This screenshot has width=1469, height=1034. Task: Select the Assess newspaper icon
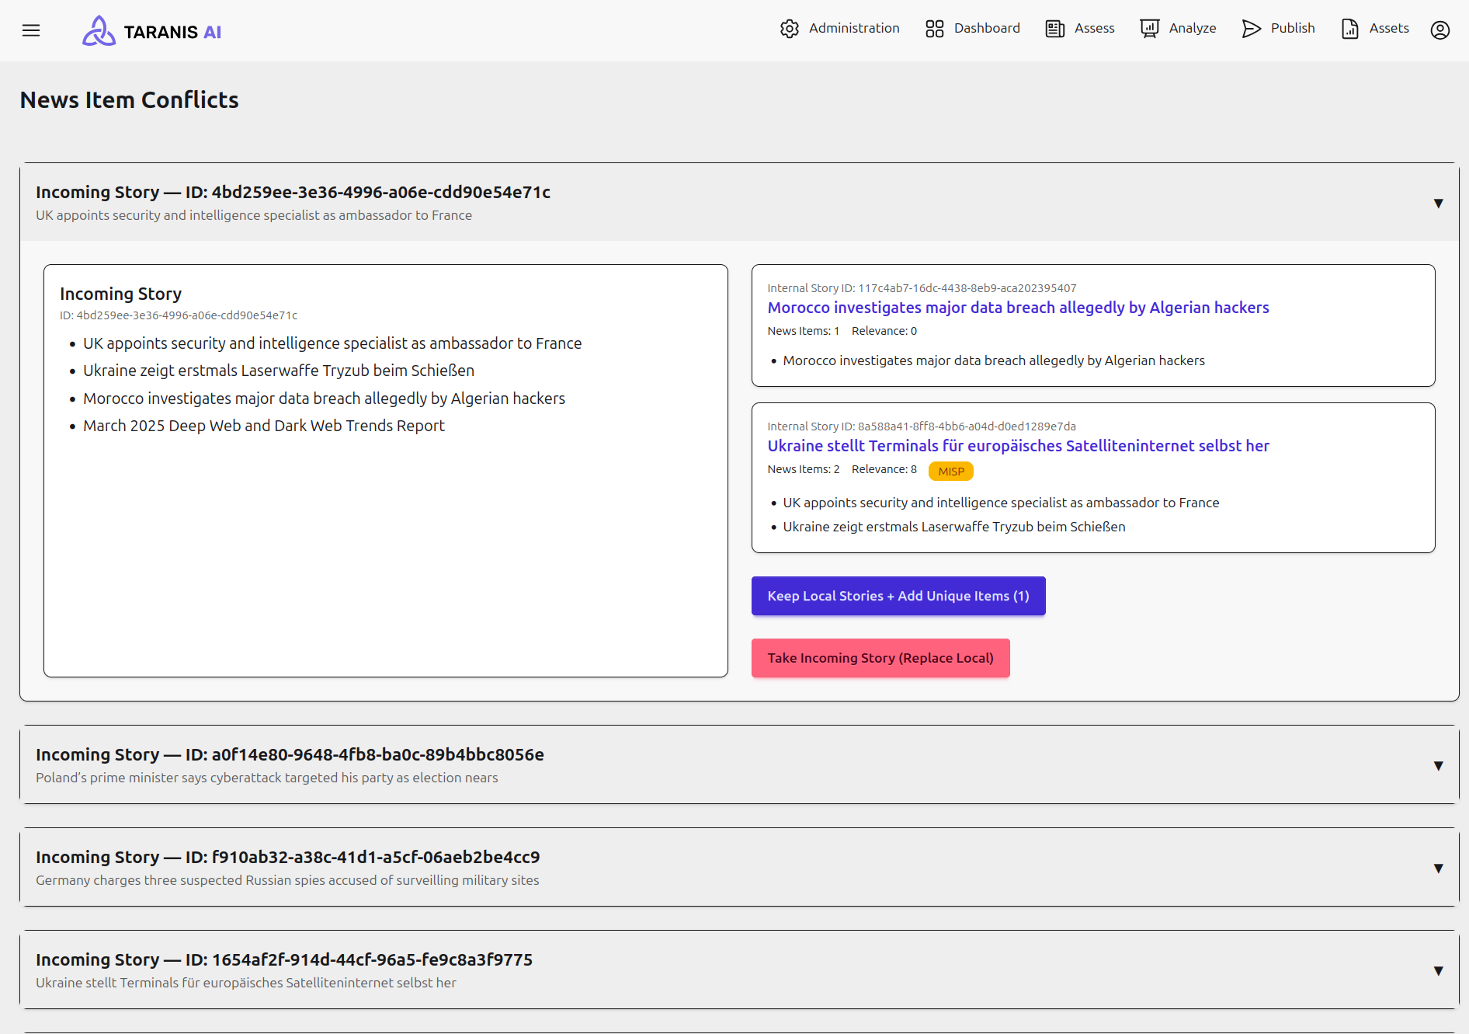click(1054, 28)
